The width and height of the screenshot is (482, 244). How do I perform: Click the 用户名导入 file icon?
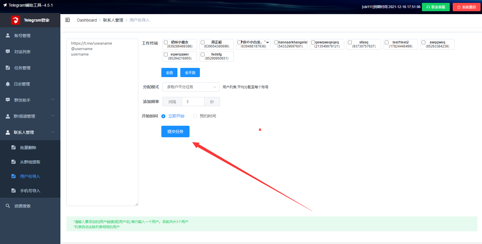point(14,176)
